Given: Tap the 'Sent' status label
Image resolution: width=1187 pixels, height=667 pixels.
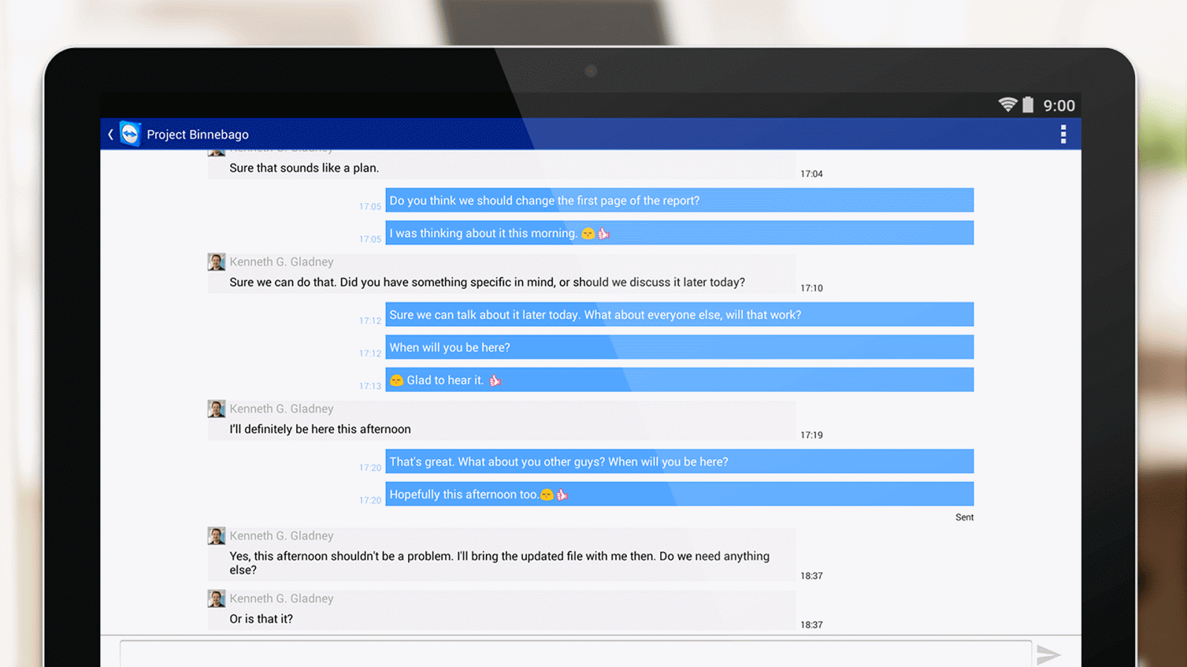Looking at the screenshot, I should click(964, 517).
